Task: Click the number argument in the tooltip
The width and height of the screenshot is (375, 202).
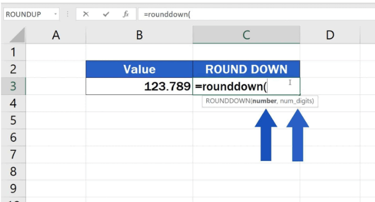Action: pyautogui.click(x=264, y=101)
